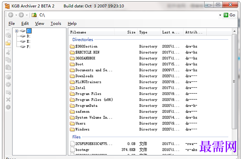Click the drive icon next to F:
Image resolution: width=244 pixels, height=159 pixels.
click(x=23, y=47)
